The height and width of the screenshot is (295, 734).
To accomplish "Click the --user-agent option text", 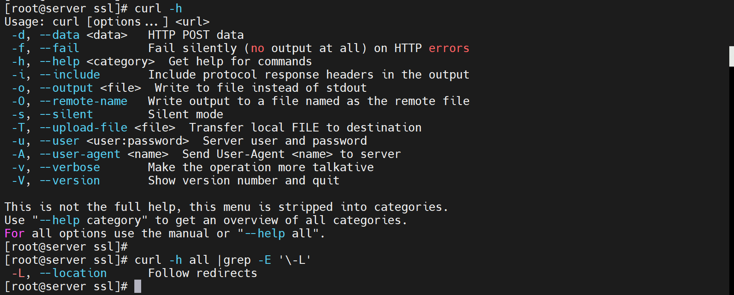I will [x=80, y=154].
